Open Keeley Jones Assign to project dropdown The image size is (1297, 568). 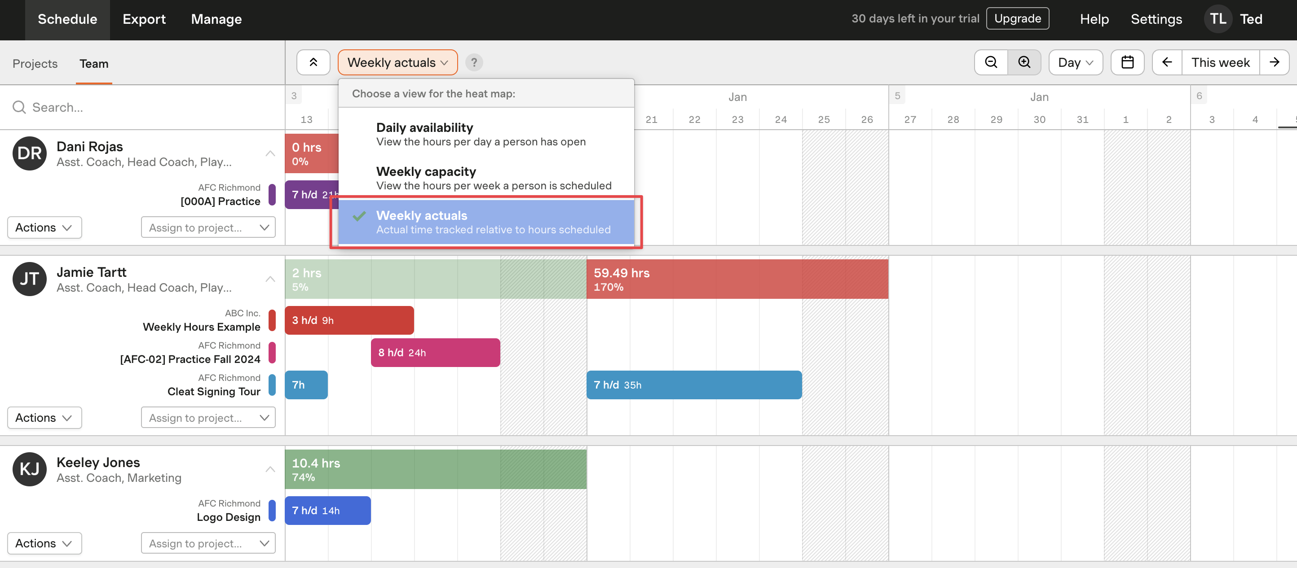pos(208,543)
